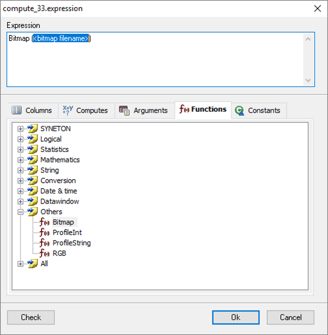The image size is (328, 335).
Task: Click the Mathematics category folder icon
Action: [x=32, y=160]
